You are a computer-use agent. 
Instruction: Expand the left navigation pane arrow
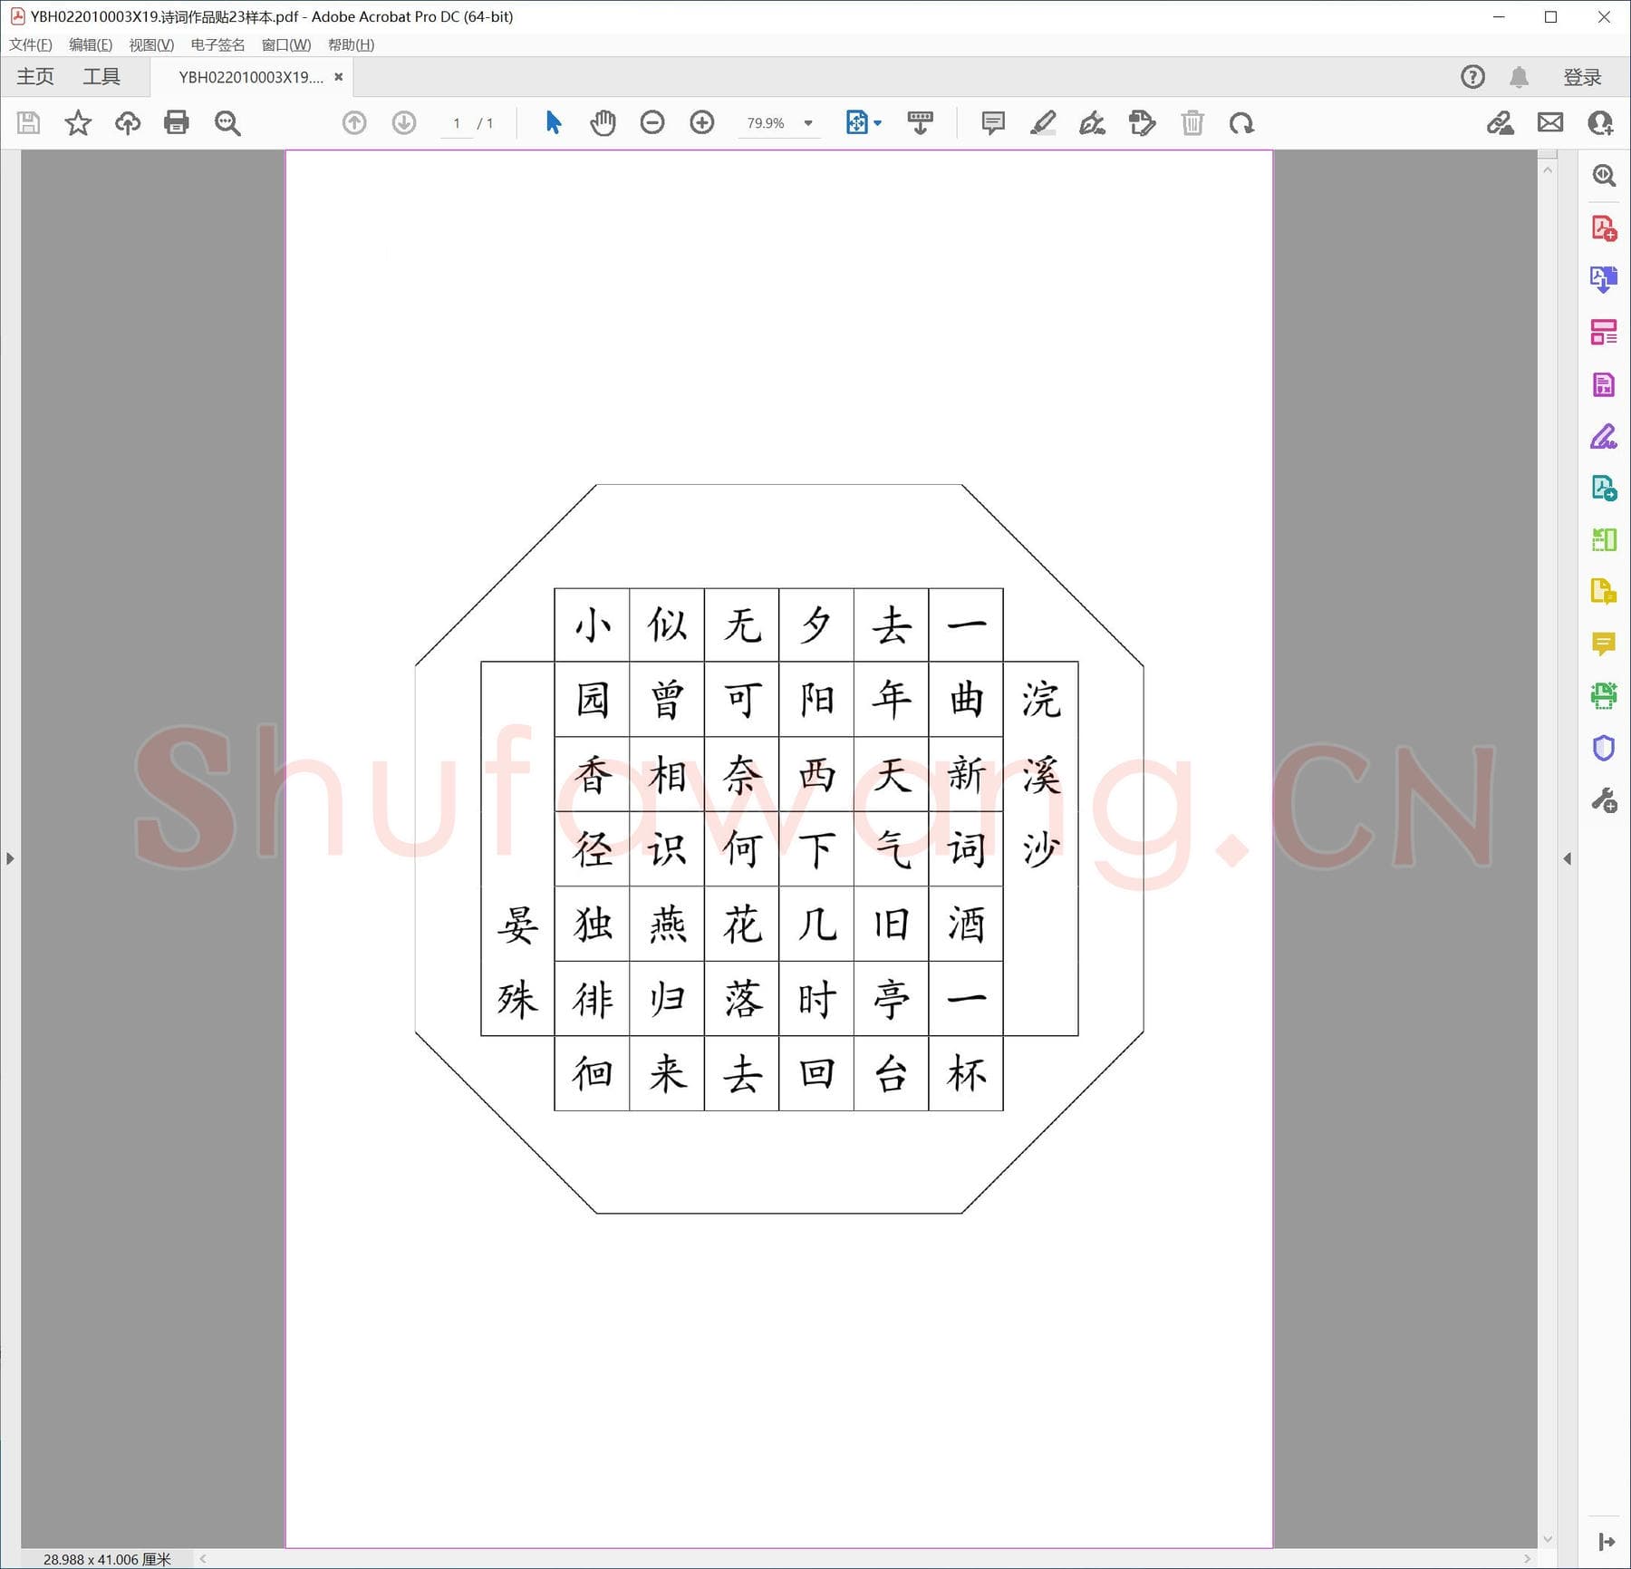[x=10, y=858]
